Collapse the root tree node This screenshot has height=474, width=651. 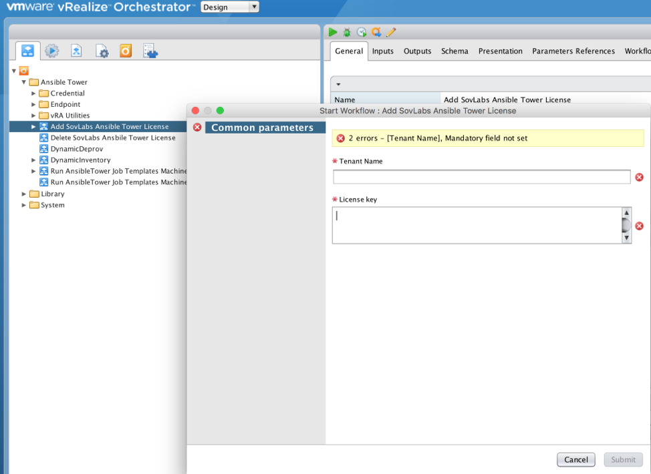coord(14,71)
